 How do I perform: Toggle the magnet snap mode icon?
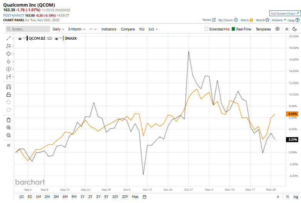[x=8, y=87]
